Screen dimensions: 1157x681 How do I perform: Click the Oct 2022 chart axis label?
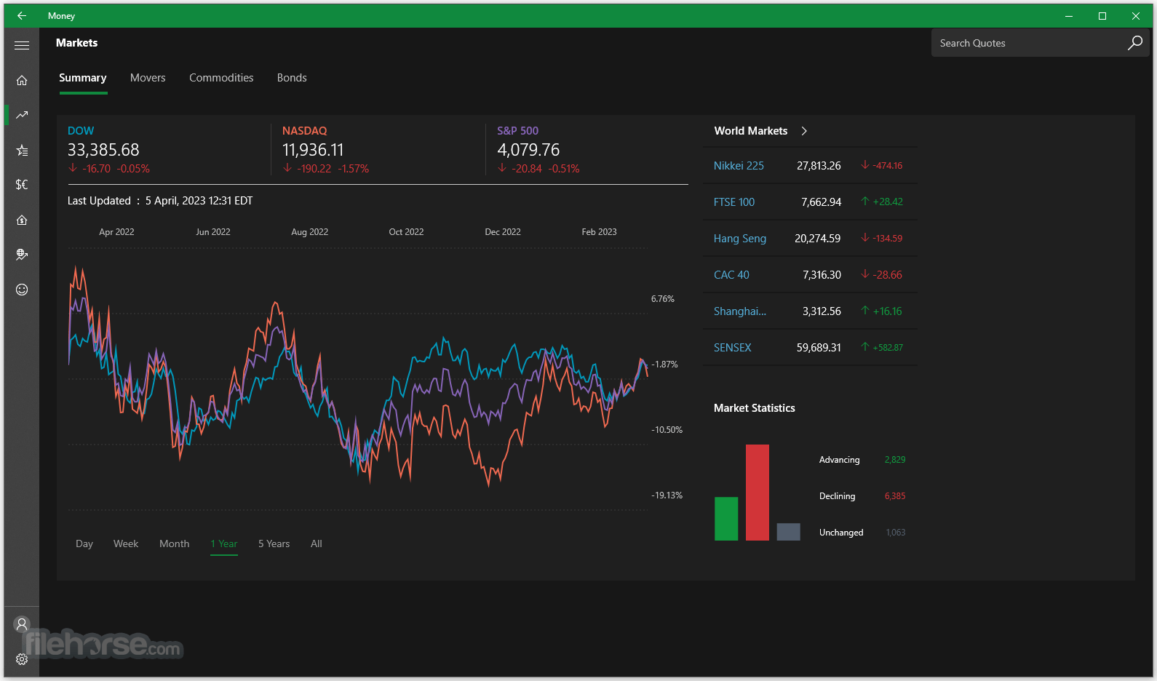[x=406, y=232]
